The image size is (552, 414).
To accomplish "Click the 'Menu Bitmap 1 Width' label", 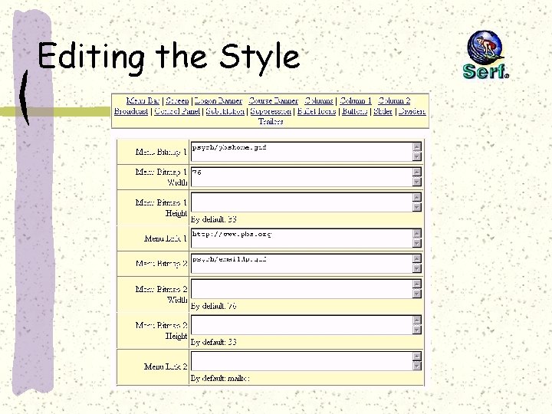I will click(161, 177).
